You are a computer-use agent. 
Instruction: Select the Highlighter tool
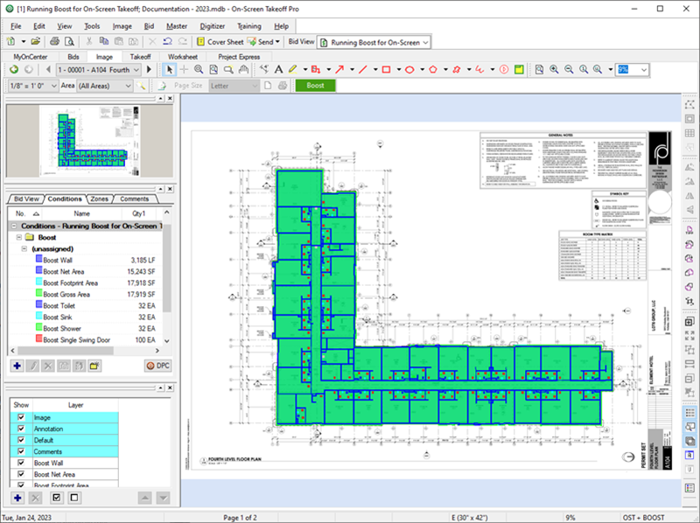[293, 70]
